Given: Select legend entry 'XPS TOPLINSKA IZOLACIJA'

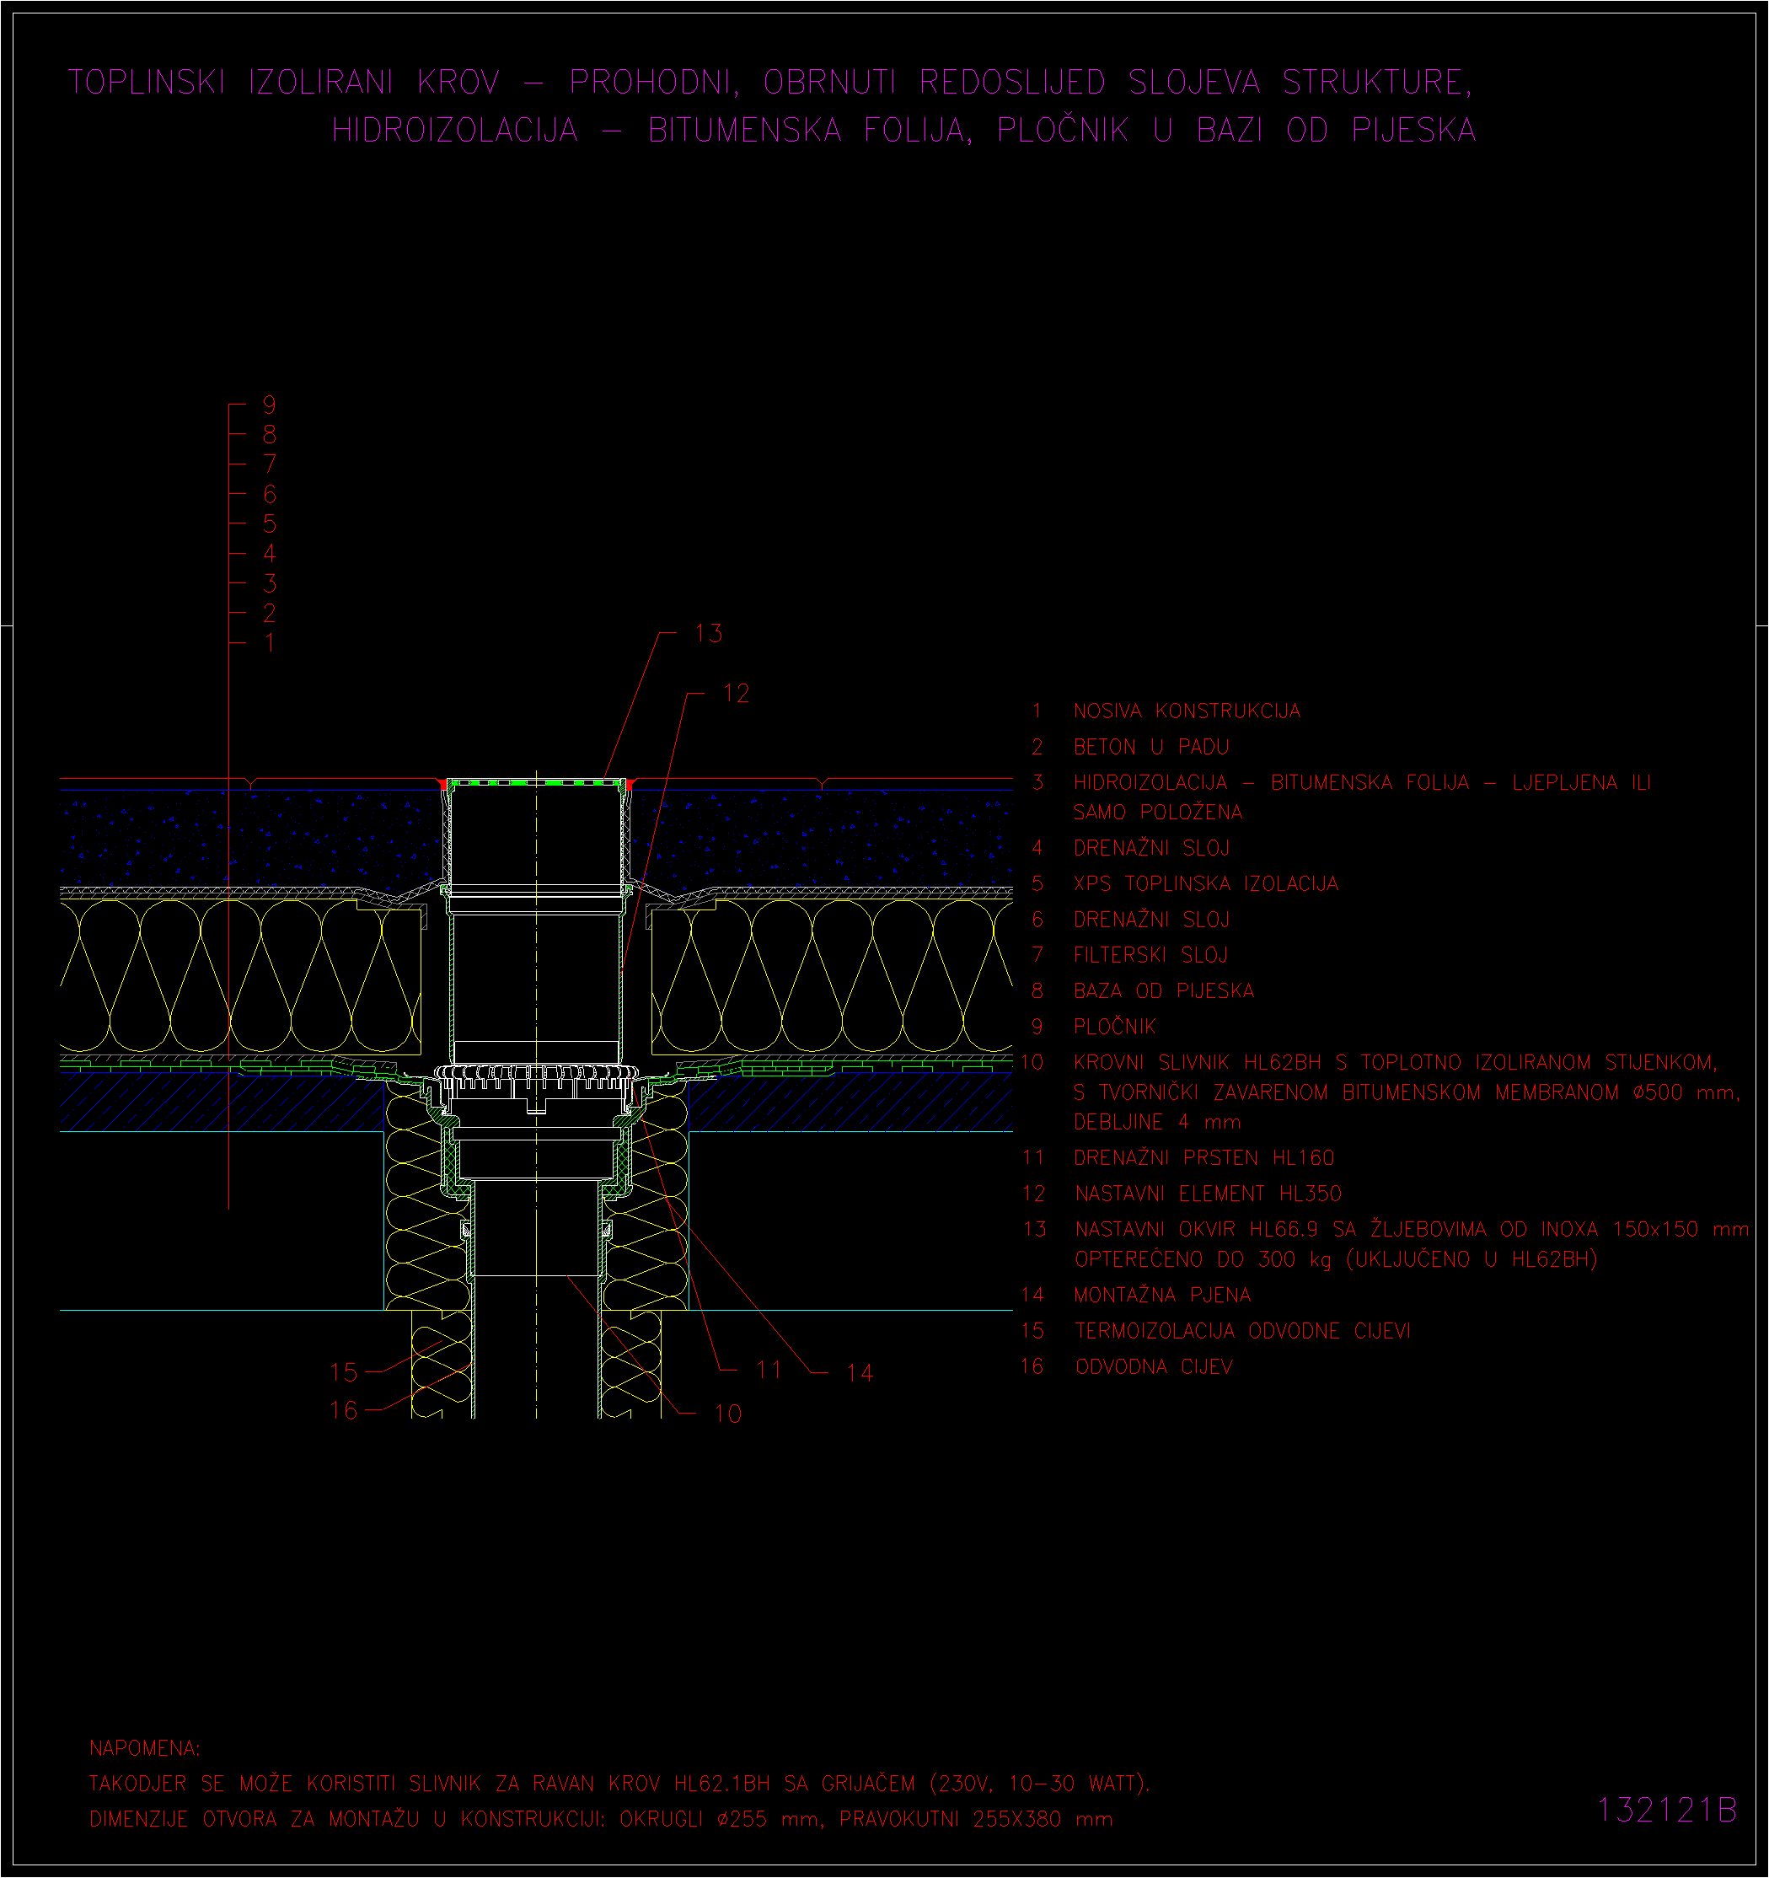Looking at the screenshot, I should (x=1205, y=884).
